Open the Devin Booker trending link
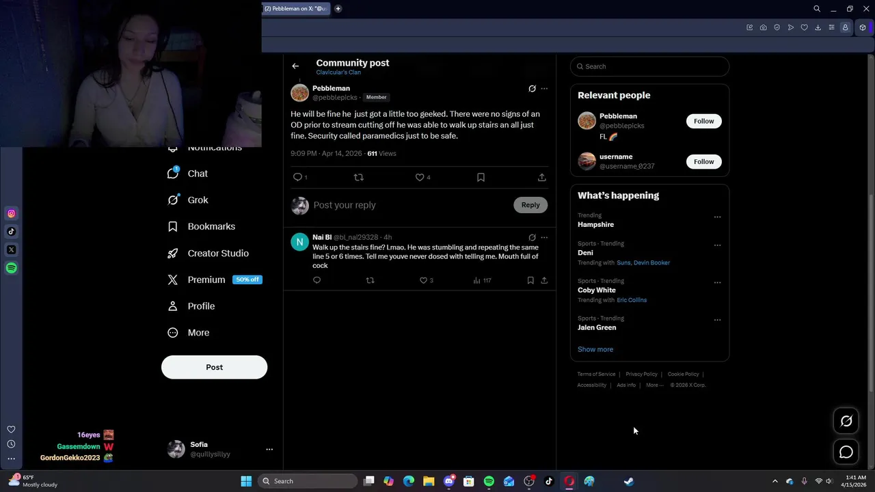The height and width of the screenshot is (492, 875). 651,262
